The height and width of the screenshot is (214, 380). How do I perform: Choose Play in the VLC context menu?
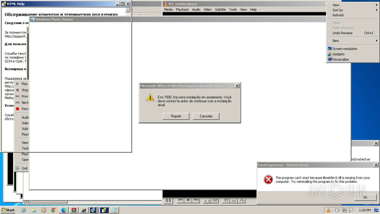point(22,84)
